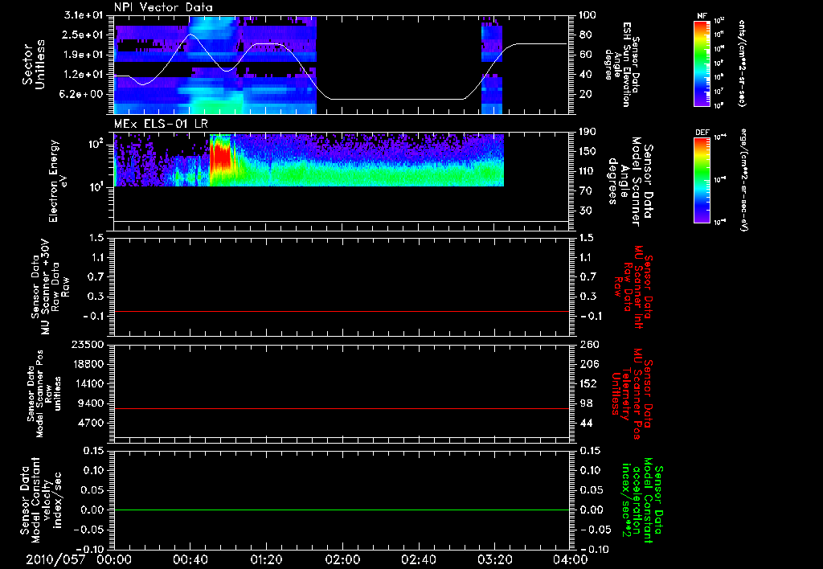
Task: Click the 'ergs/(cm**2-sr-sec-eV)' units label
Action: point(743,179)
